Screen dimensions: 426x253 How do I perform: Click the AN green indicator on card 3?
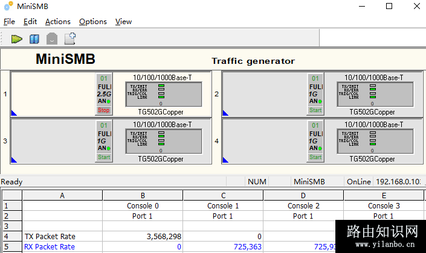(109, 148)
